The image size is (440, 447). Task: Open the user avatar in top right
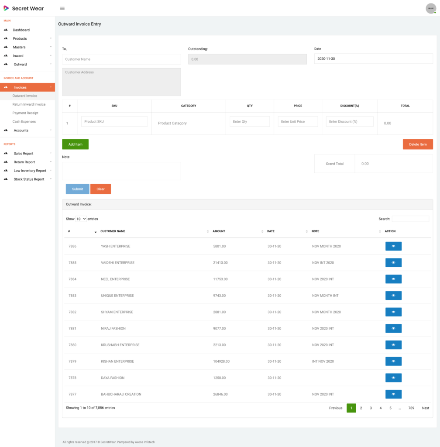tap(430, 8)
